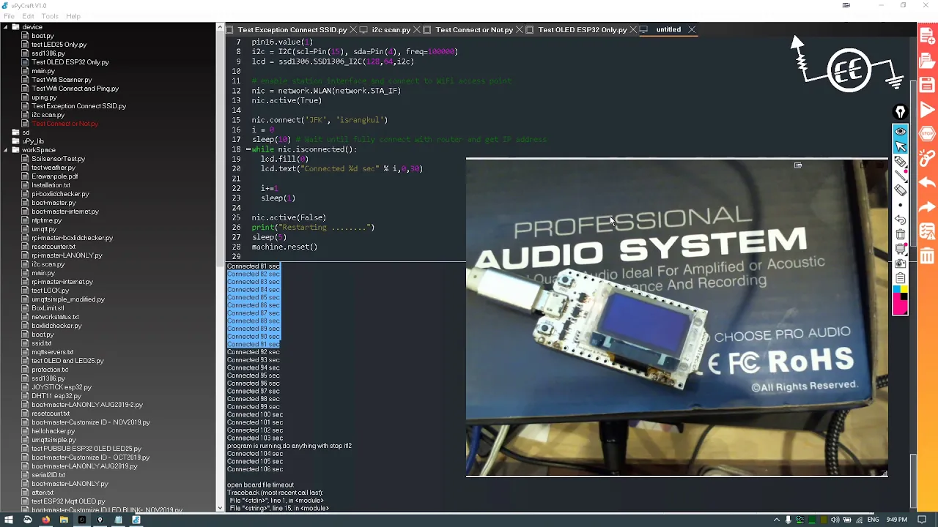Open File Explorer from the taskbar
The height and width of the screenshot is (527, 938).
[64, 520]
